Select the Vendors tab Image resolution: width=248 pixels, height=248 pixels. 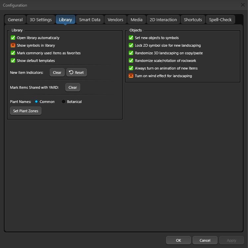[x=116, y=20]
